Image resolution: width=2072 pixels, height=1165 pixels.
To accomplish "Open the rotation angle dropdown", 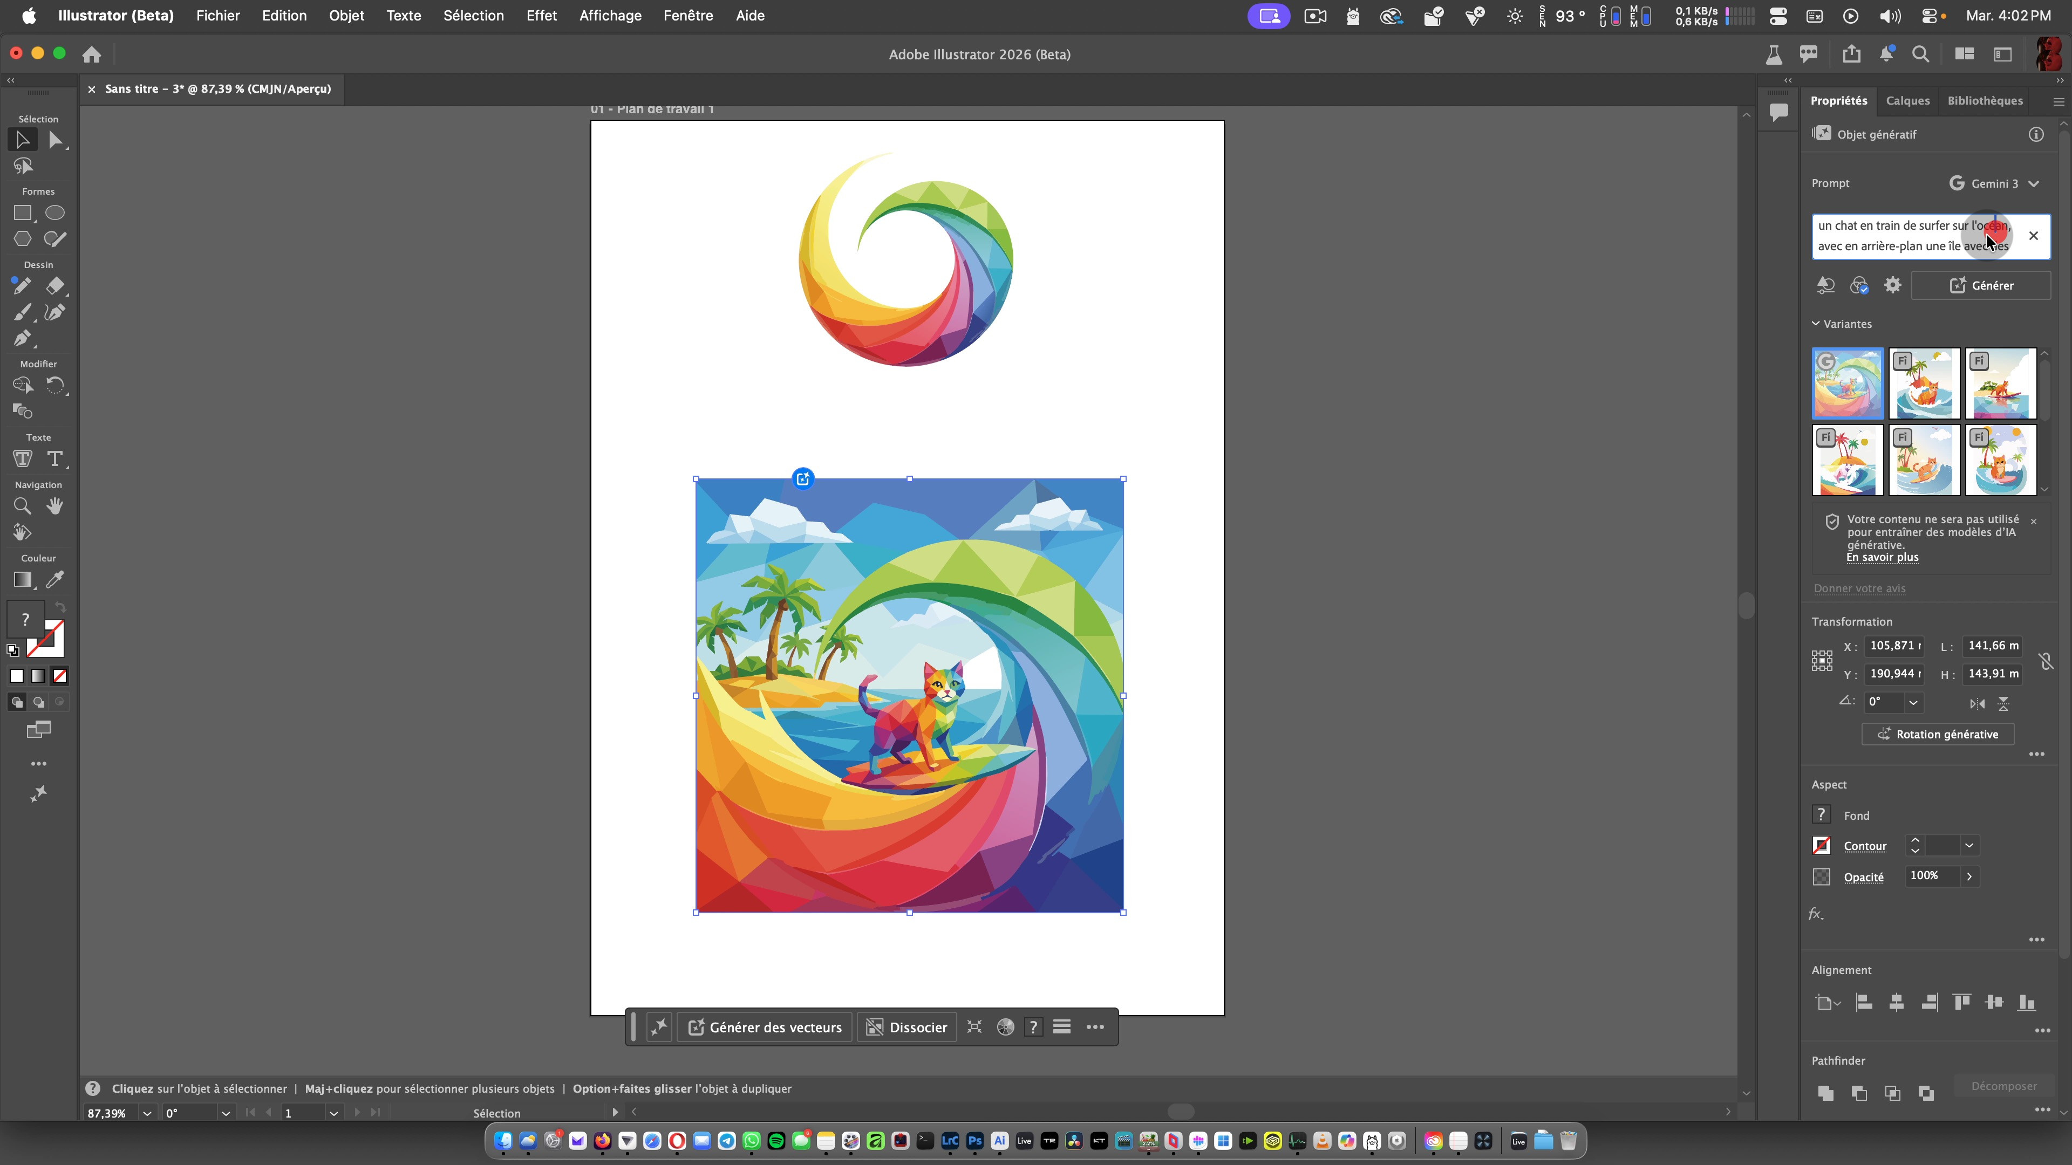I will (1913, 702).
